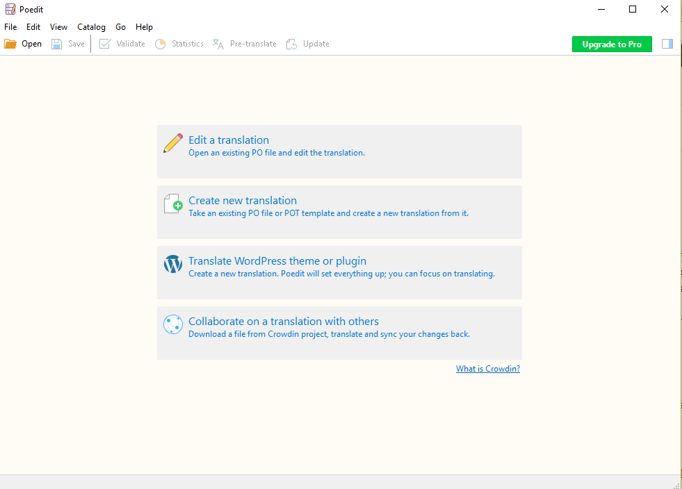Image resolution: width=682 pixels, height=489 pixels.
Task: Expand the View menu
Action: tap(59, 27)
